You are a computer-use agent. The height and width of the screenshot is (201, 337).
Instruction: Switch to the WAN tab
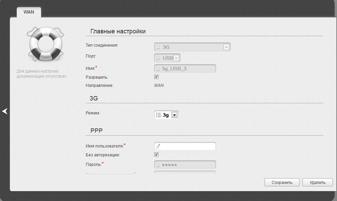coord(29,12)
